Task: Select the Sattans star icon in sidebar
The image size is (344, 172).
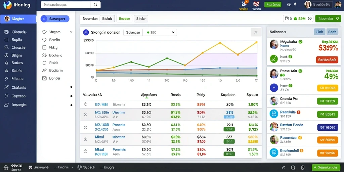Action: coord(7,63)
